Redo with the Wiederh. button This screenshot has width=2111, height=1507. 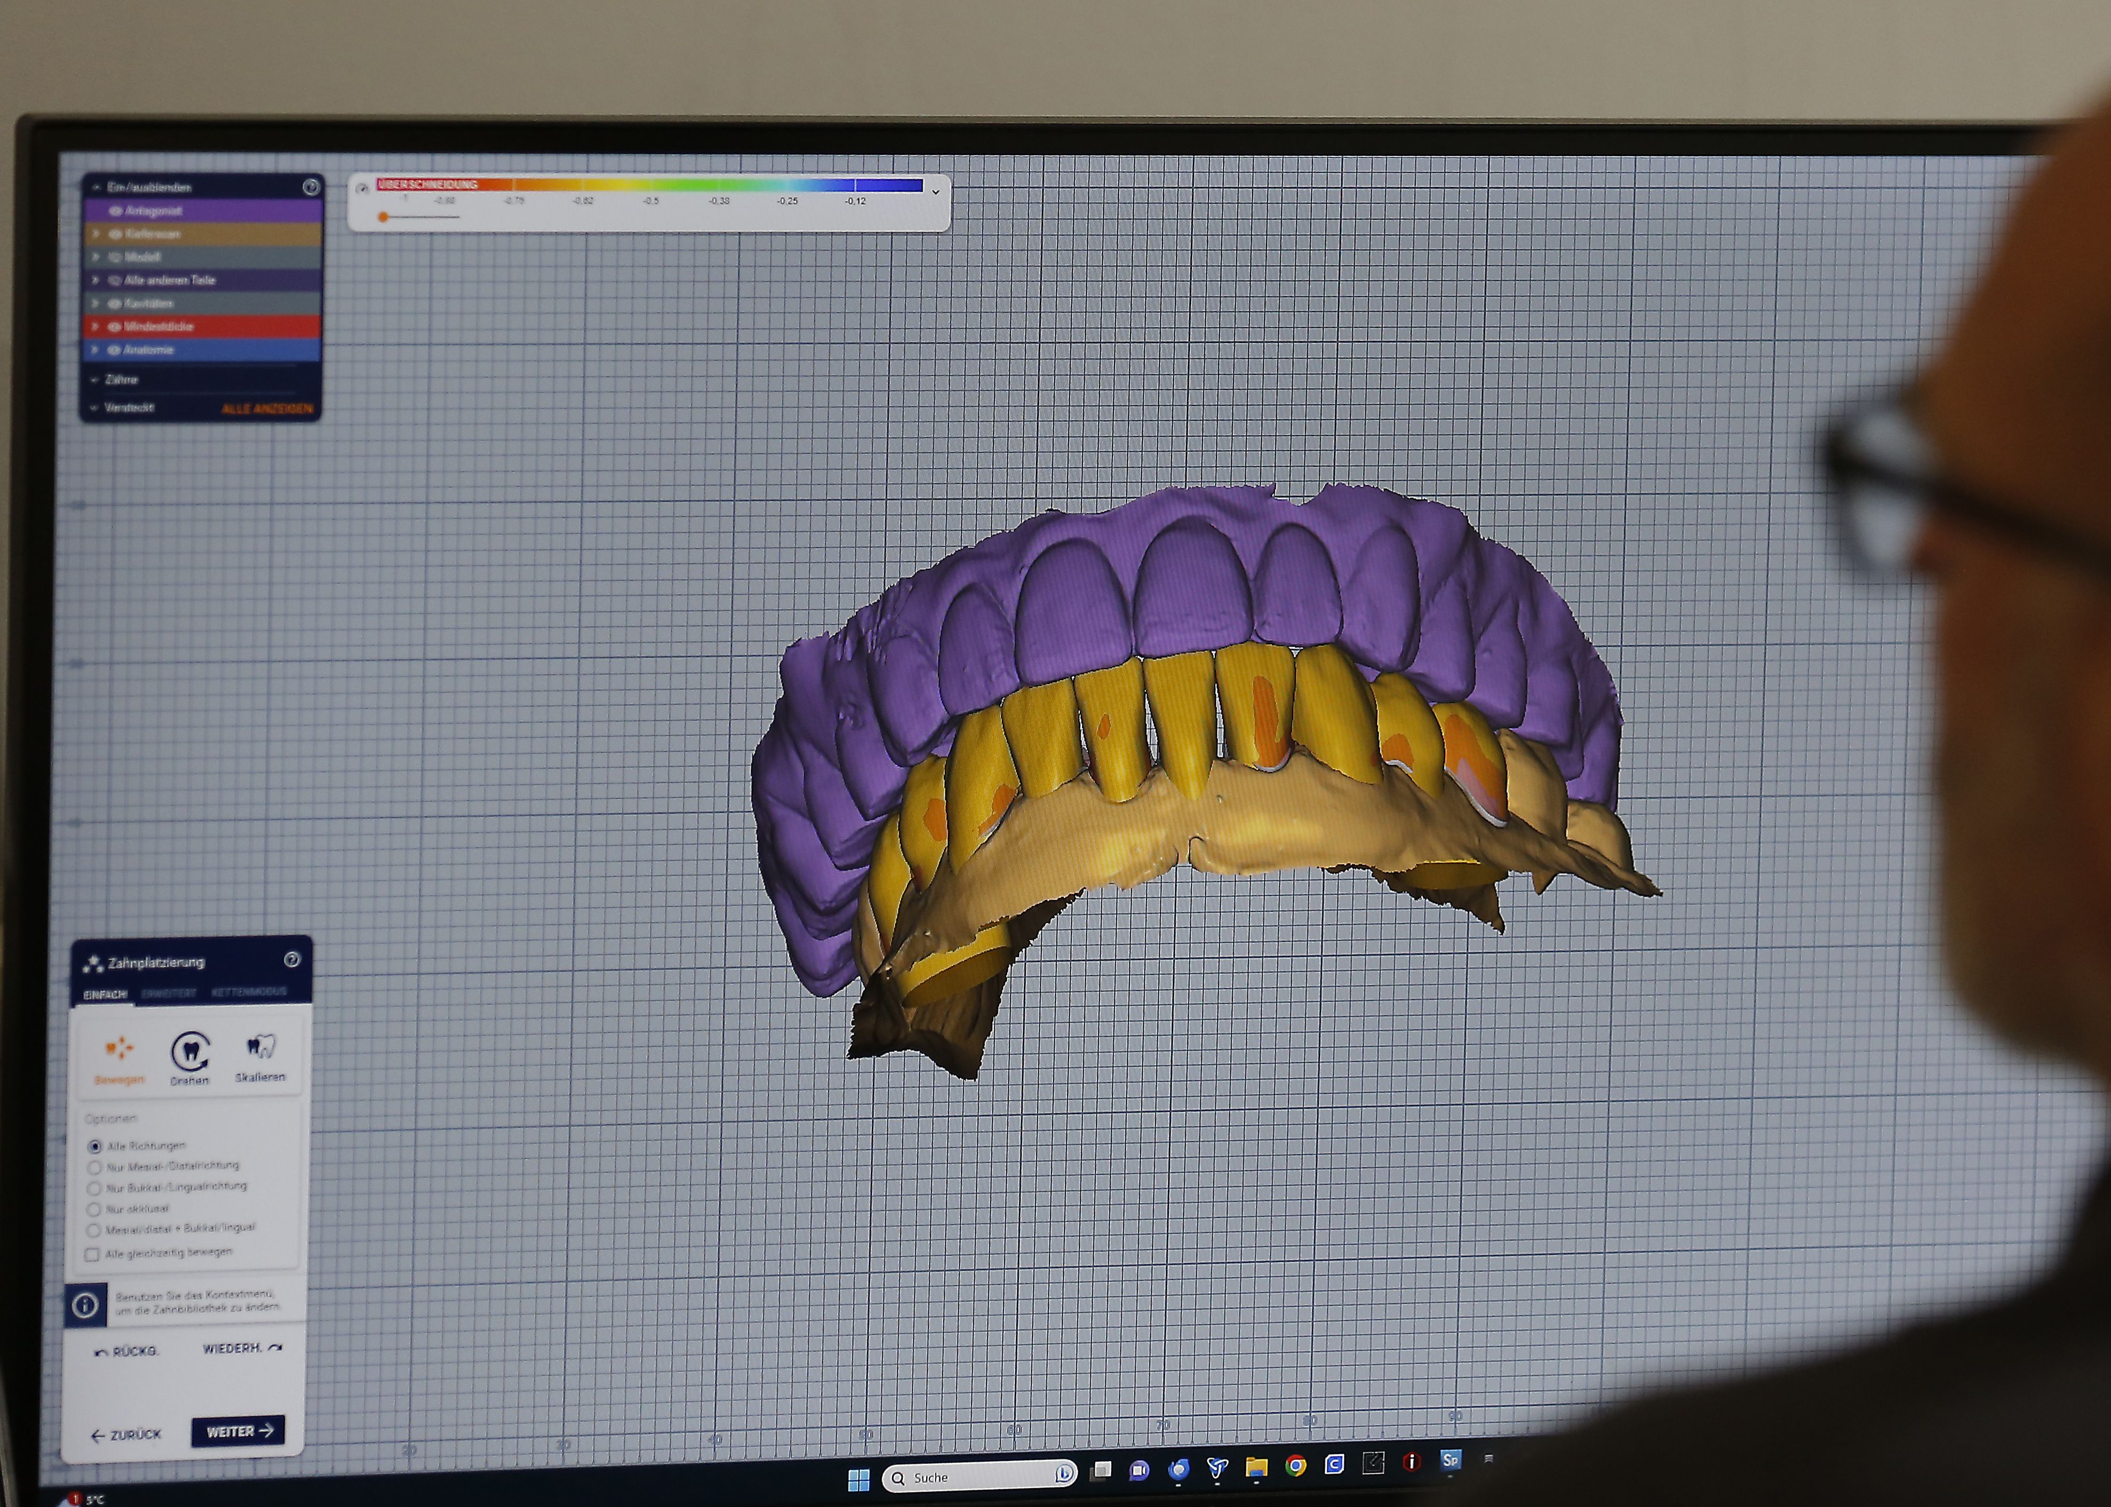point(242,1348)
